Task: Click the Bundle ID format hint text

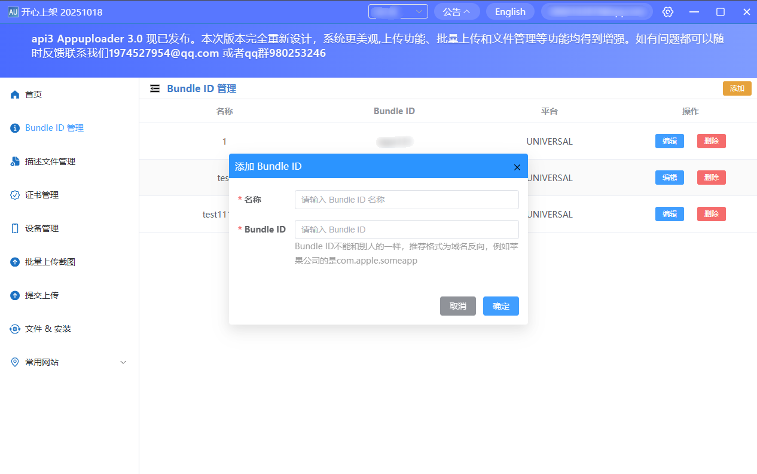Action: point(407,253)
